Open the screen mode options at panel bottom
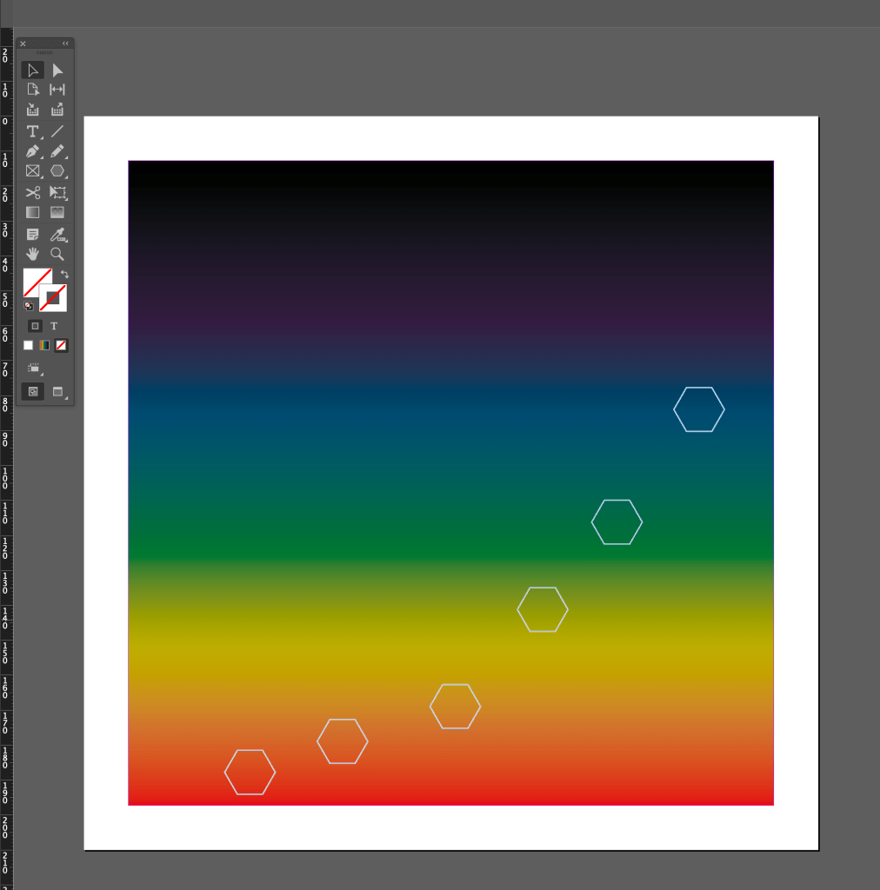Image resolution: width=880 pixels, height=890 pixels. 58,392
